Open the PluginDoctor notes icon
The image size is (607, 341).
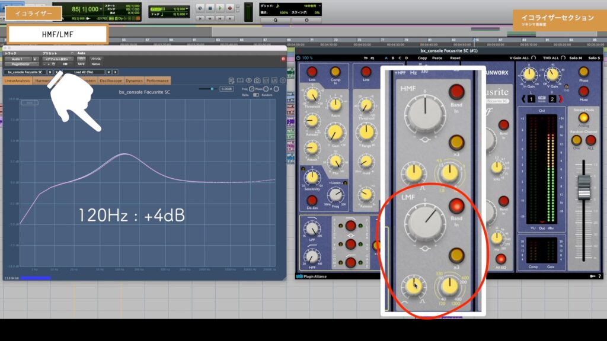click(x=232, y=81)
